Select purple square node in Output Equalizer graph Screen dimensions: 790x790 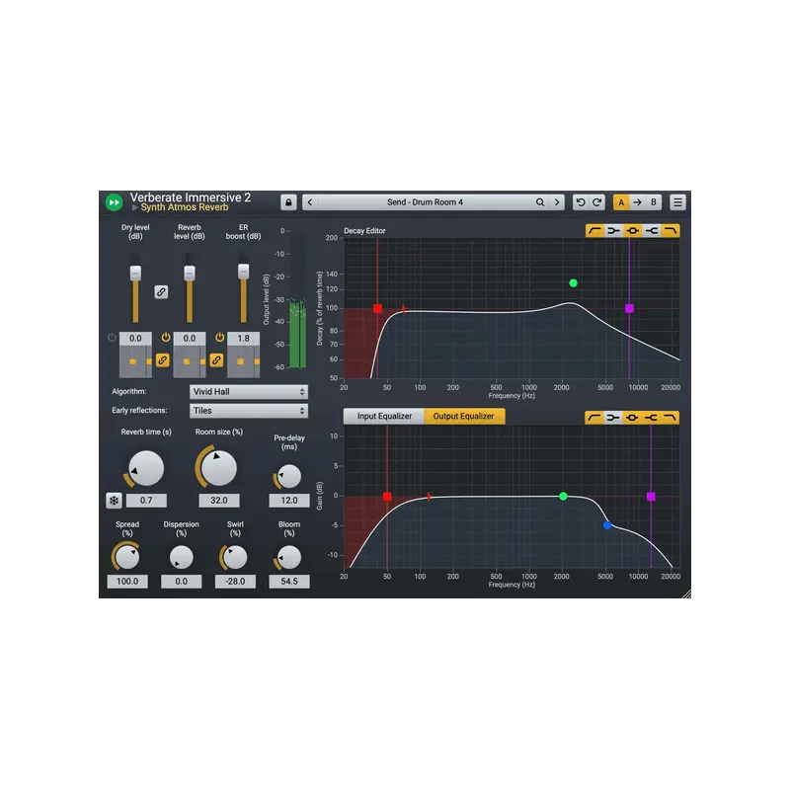pyautogui.click(x=651, y=497)
